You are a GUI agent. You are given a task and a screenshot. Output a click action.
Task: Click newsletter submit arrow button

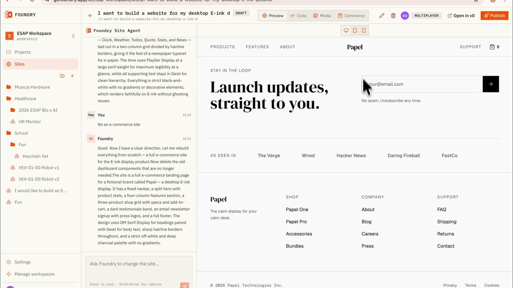click(491, 84)
